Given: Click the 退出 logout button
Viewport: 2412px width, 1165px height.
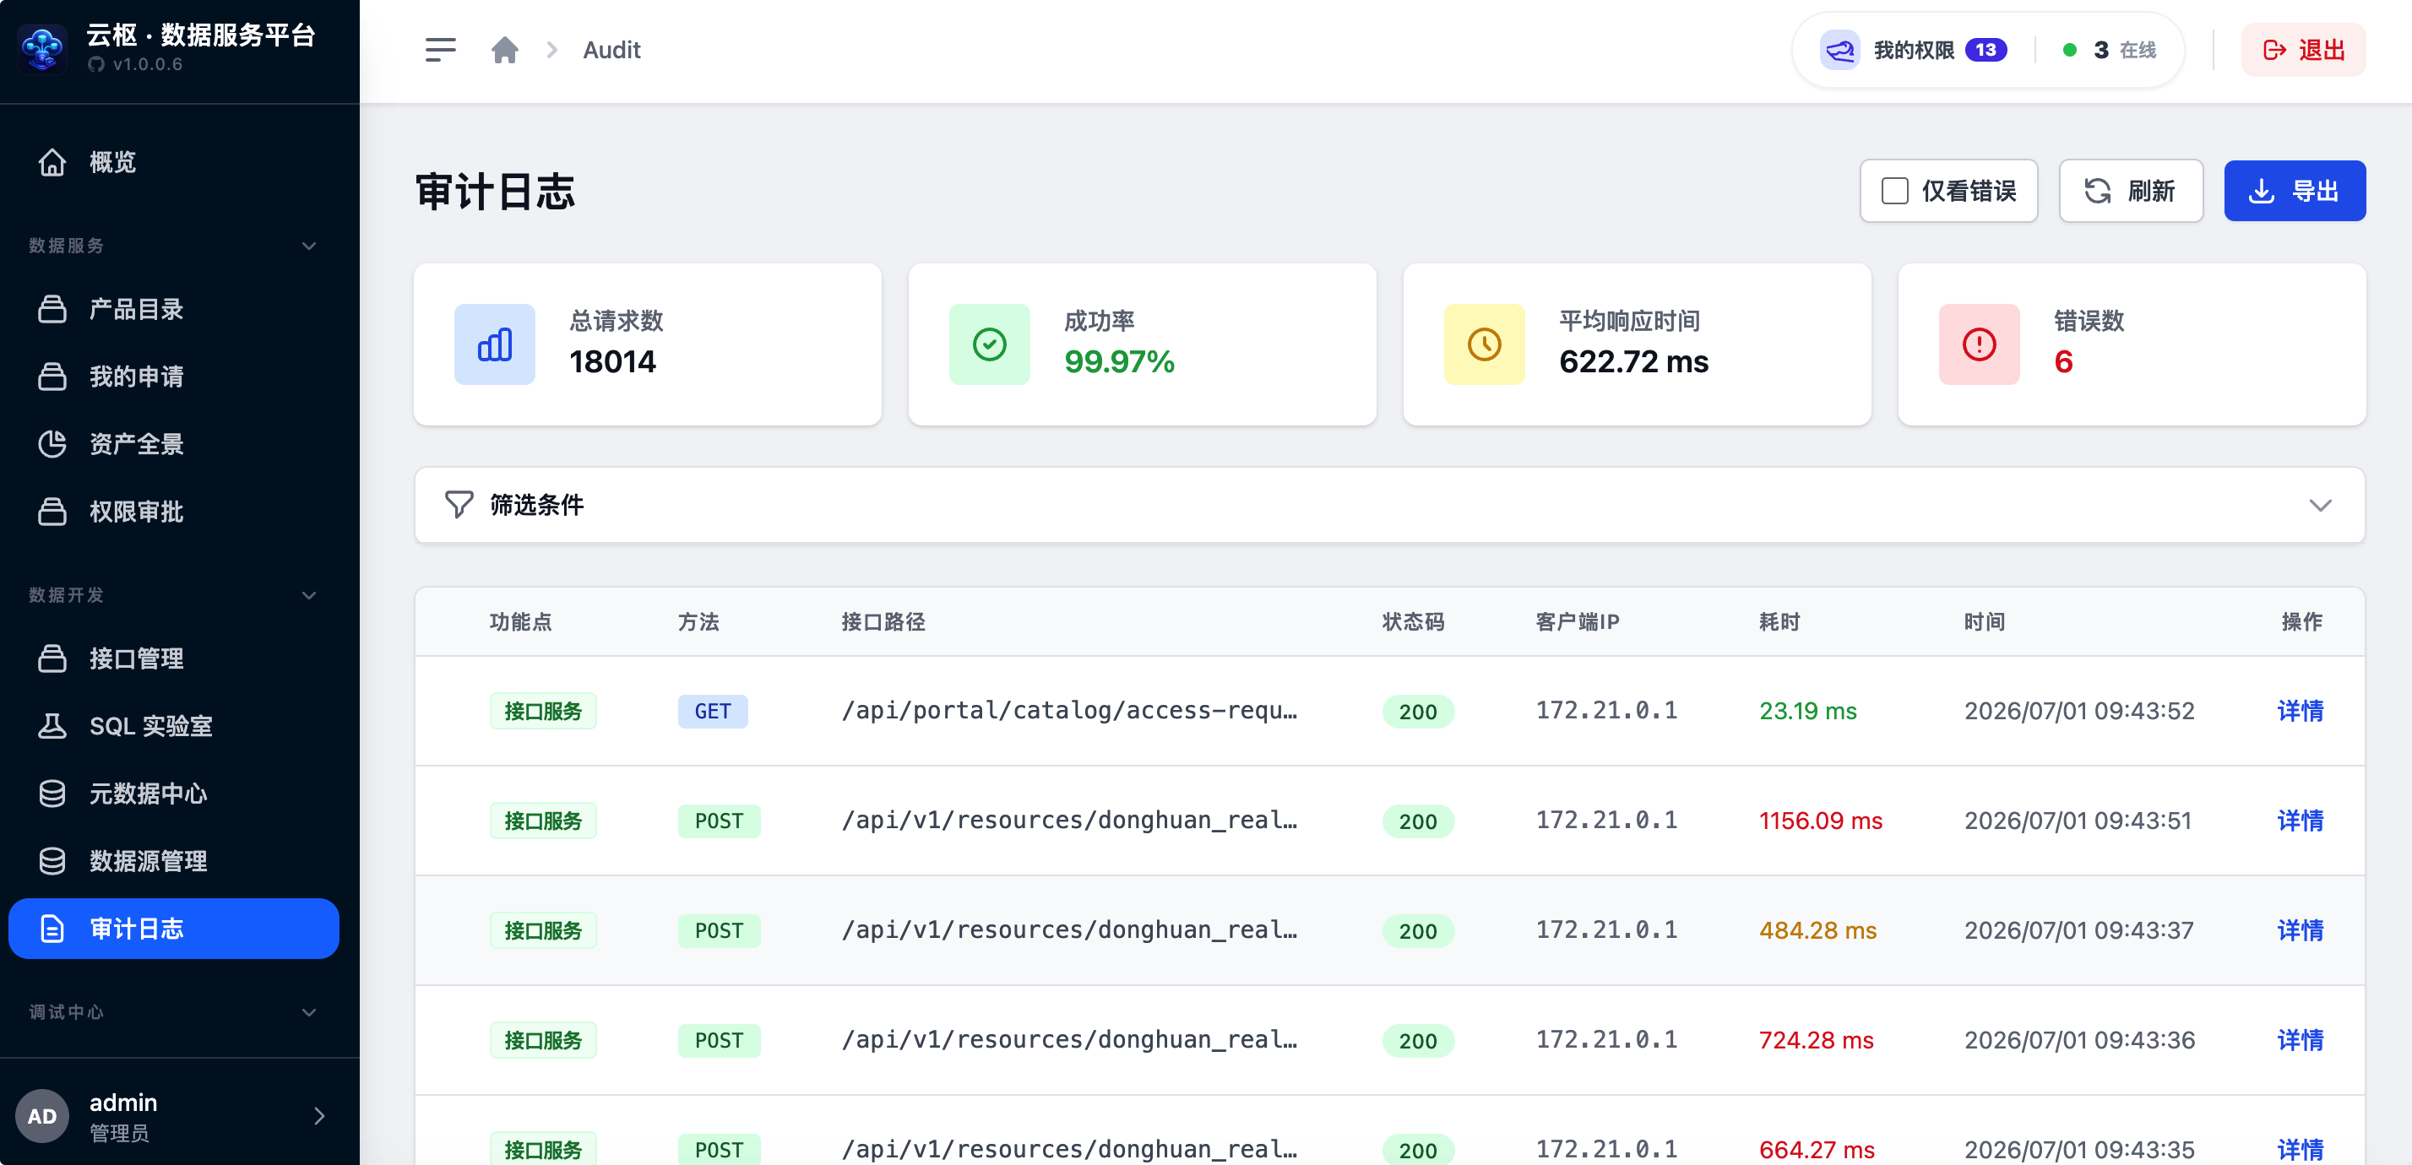Looking at the screenshot, I should click(2302, 50).
